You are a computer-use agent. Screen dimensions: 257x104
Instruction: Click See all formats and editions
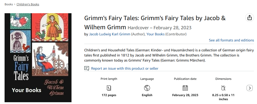(x=231, y=40)
